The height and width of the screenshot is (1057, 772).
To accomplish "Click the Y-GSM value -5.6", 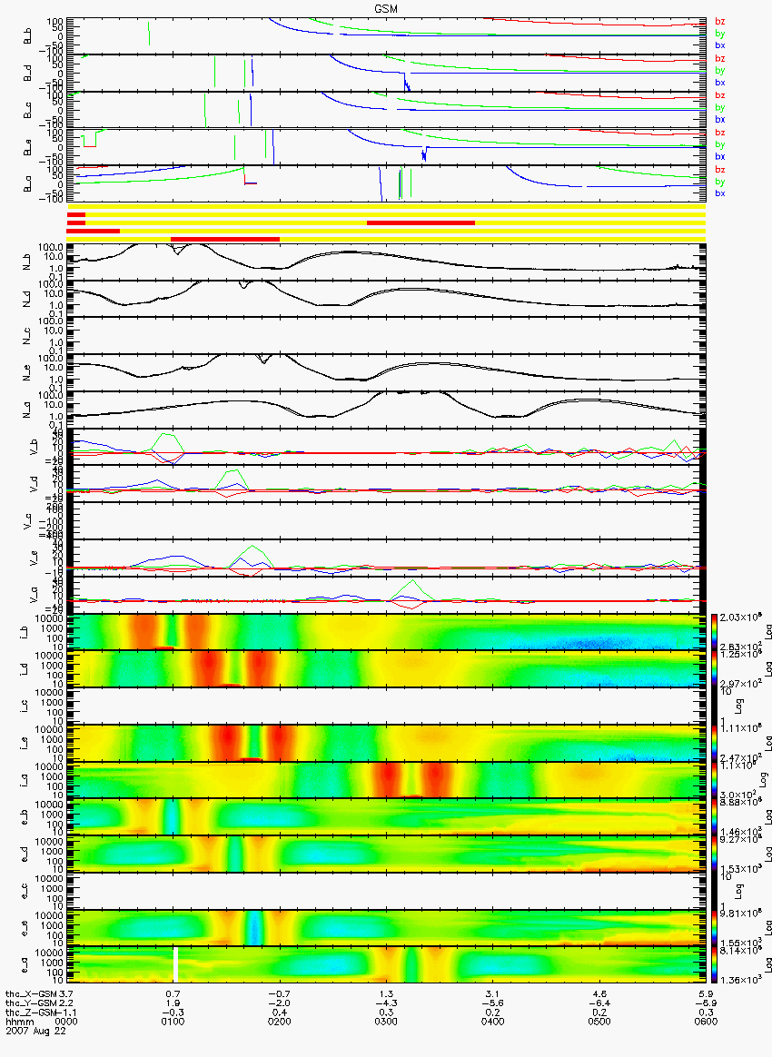I will click(x=492, y=1003).
